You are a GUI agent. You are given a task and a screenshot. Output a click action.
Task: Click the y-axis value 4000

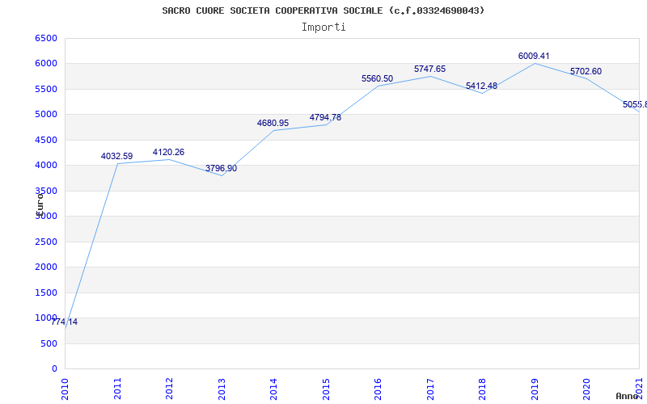coord(46,166)
